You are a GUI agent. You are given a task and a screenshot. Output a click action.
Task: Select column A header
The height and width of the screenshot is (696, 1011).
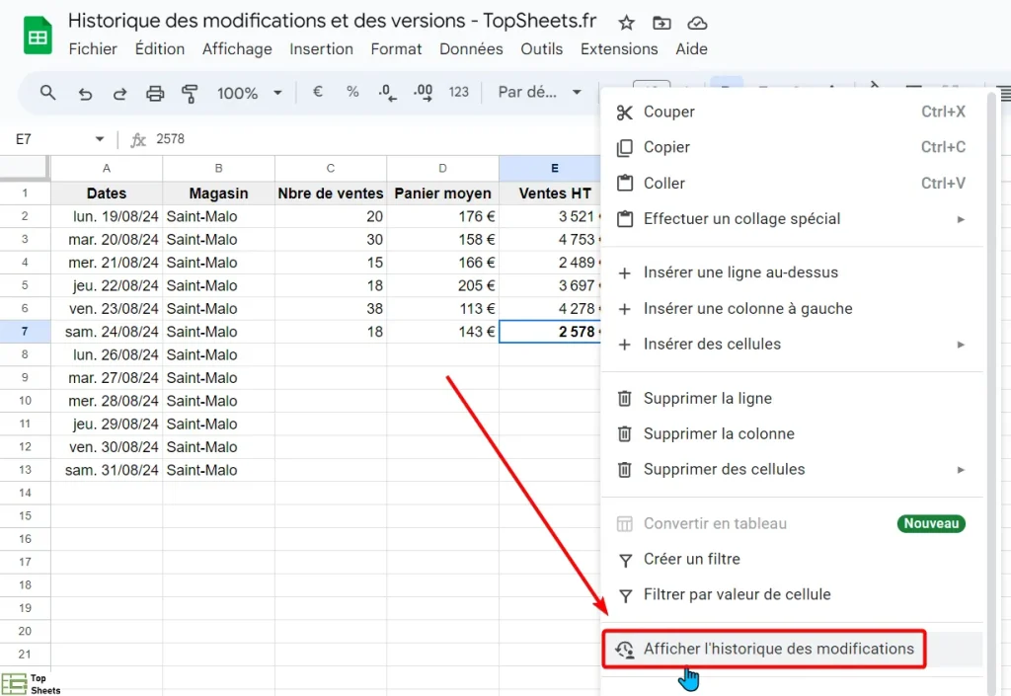pyautogui.click(x=107, y=168)
